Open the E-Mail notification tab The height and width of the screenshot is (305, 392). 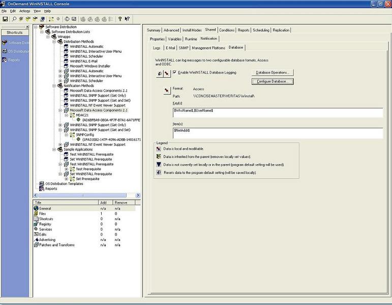click(x=170, y=48)
